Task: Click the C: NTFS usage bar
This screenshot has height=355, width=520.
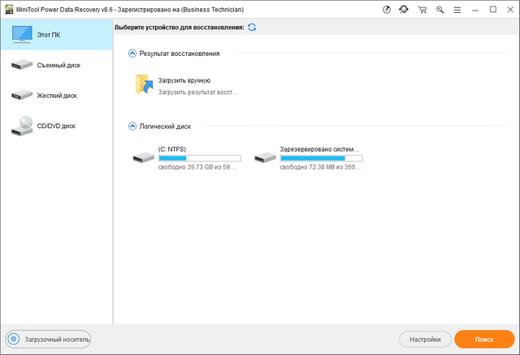Action: coord(200,158)
